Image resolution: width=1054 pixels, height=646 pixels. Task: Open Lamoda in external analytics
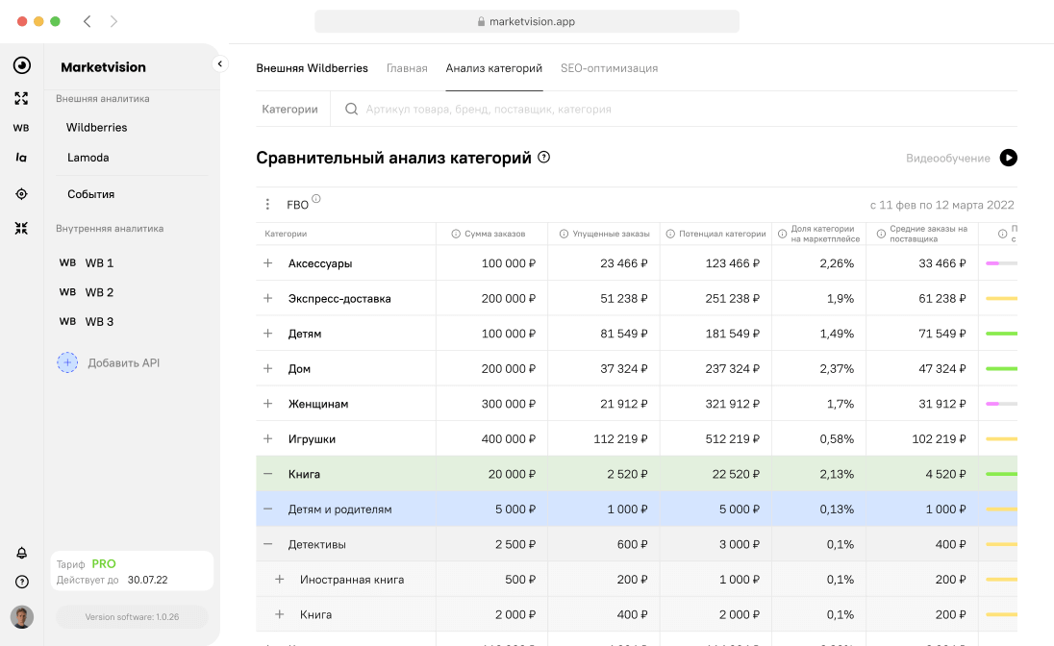coord(88,158)
